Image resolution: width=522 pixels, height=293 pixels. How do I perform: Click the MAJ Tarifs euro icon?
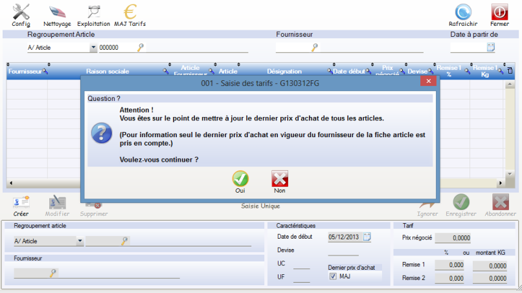click(130, 12)
